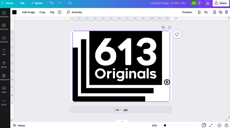Screen dimensions: 230x128
Task: Open the black color swatch
Action: click(14, 12)
